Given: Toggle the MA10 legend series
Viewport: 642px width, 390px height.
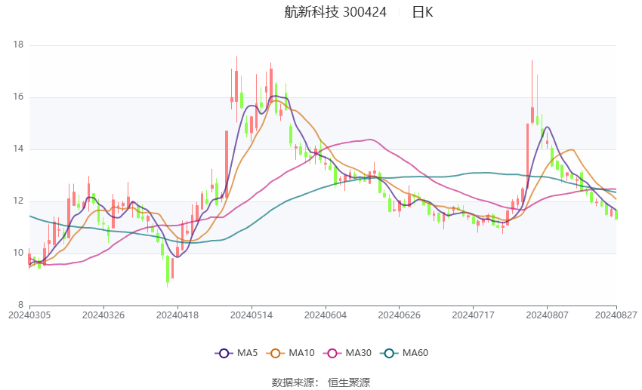Looking at the screenshot, I should [x=290, y=353].
